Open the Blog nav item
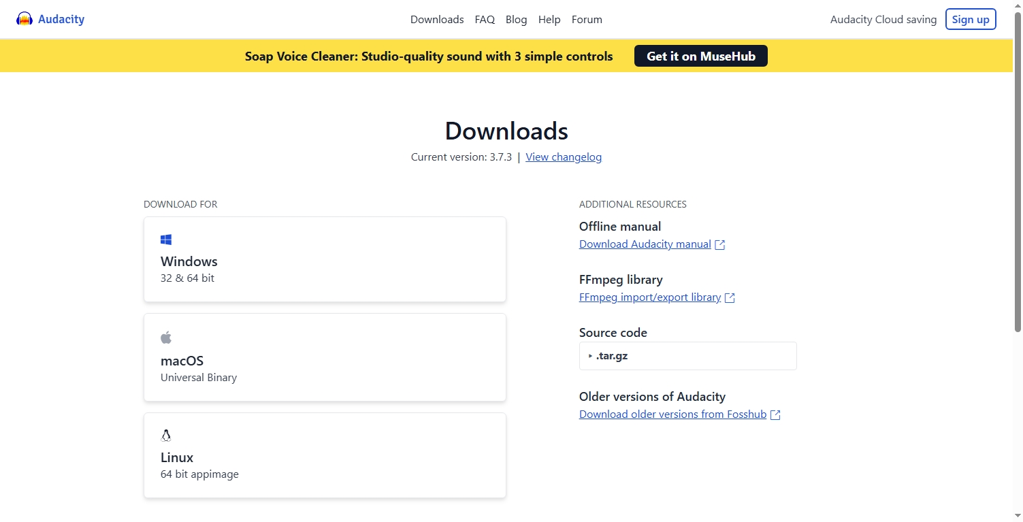Screen dimensions: 1023x522 coord(516,20)
